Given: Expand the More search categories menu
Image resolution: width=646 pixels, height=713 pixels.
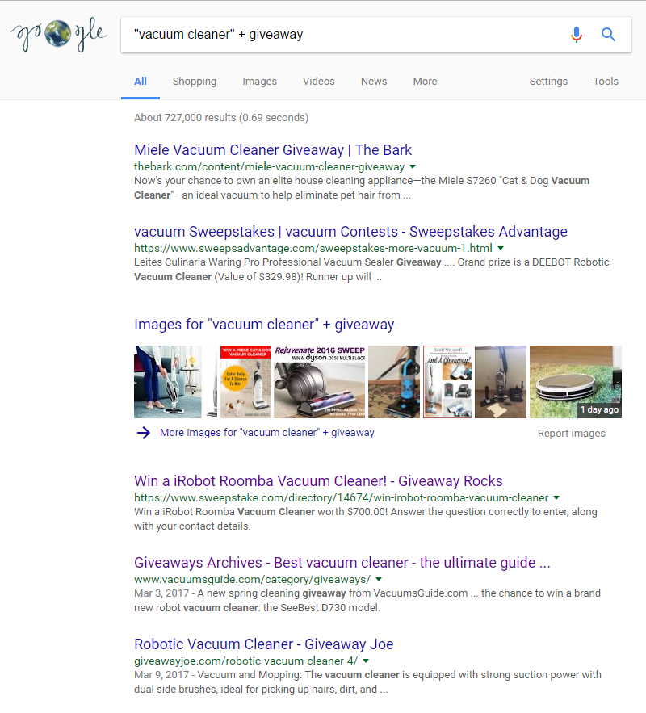Looking at the screenshot, I should [425, 82].
